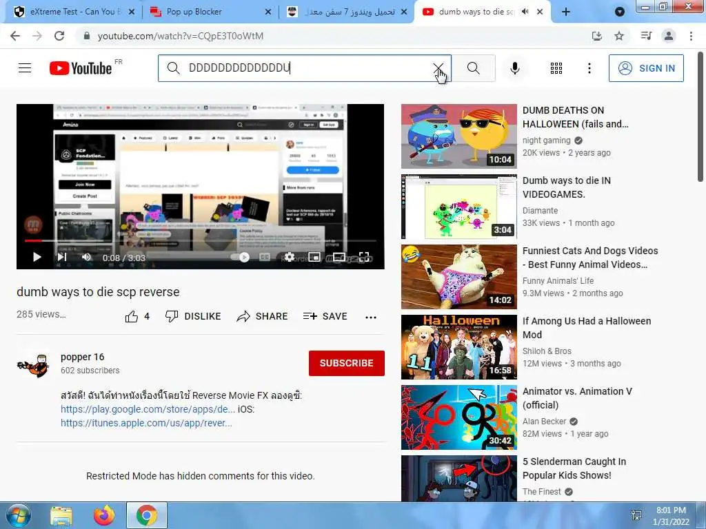Switch to the Arabic Windows 7 tab
Screen dimensions: 706x529
(347, 12)
